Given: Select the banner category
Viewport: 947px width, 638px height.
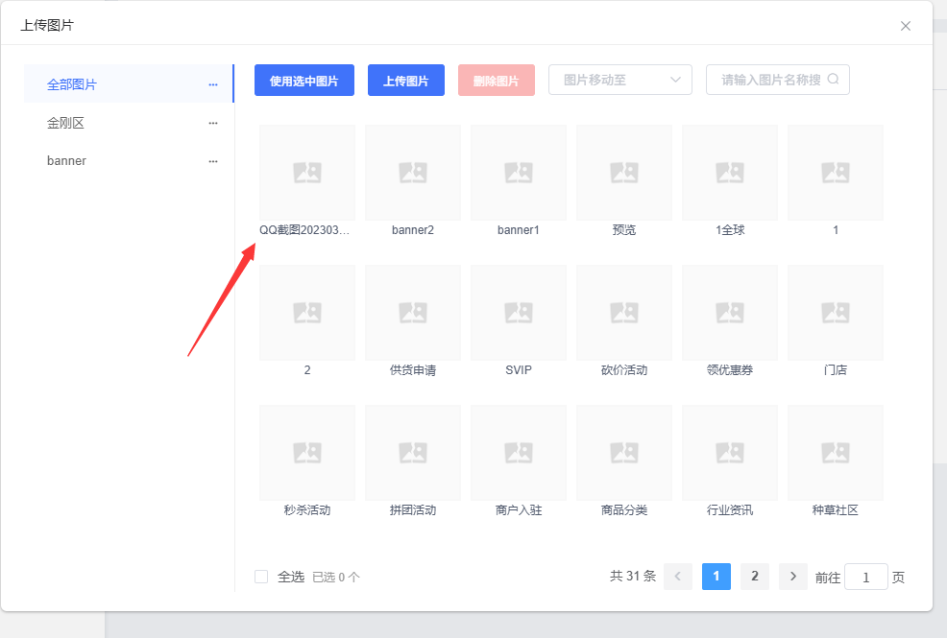Looking at the screenshot, I should [x=66, y=161].
